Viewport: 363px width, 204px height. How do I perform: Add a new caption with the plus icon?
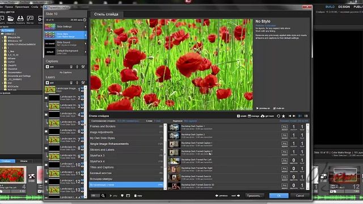coord(47,67)
